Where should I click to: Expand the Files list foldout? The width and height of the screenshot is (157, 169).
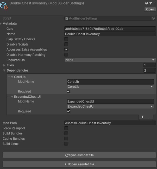pyautogui.click(x=4, y=65)
